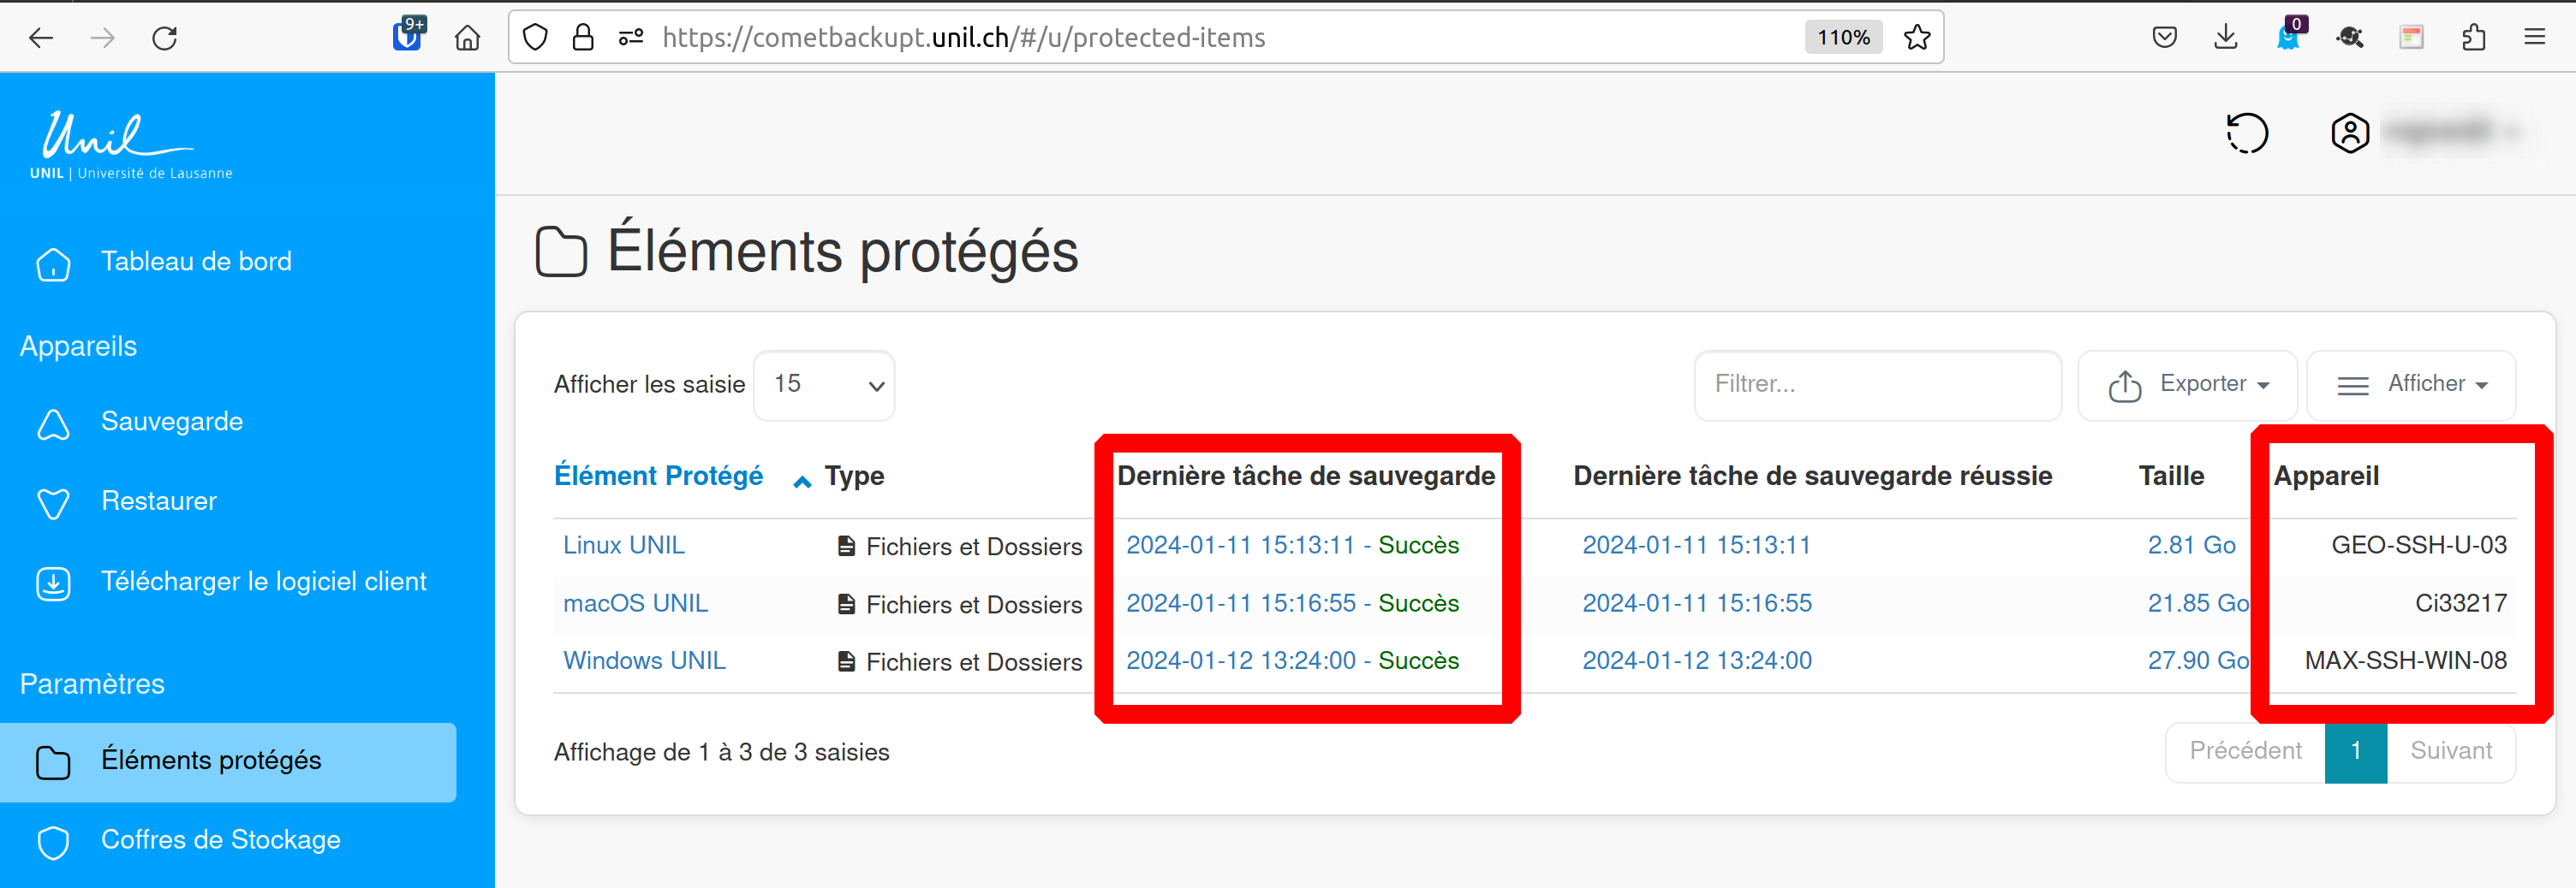Open the browser extensions puzzle icon
The height and width of the screenshot is (888, 2576).
coord(2473,38)
